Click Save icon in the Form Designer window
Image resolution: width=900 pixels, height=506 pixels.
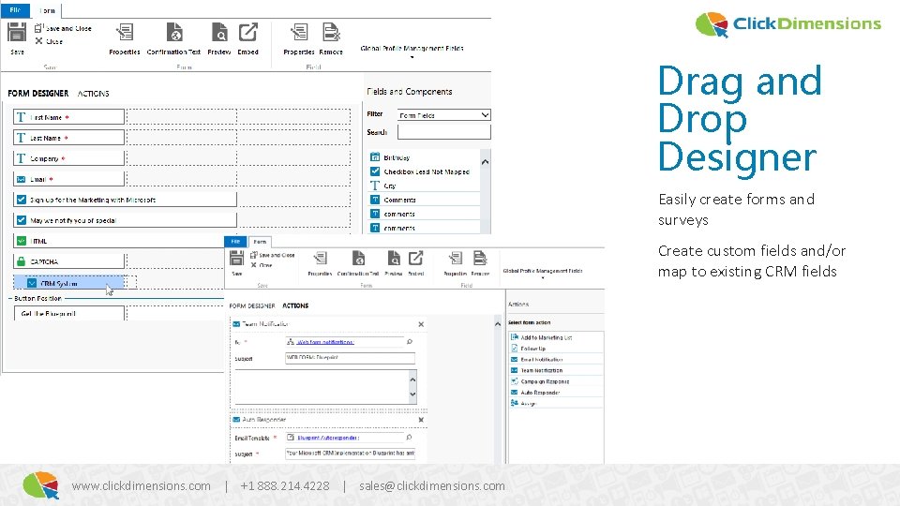click(17, 32)
